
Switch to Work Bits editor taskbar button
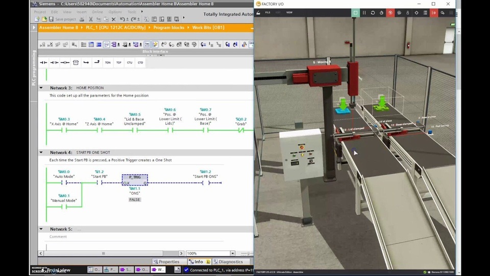(158, 269)
